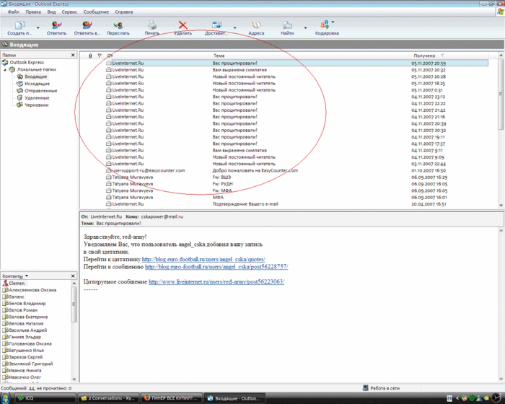
Task: Close the Contacts pane
Action: click(x=73, y=276)
